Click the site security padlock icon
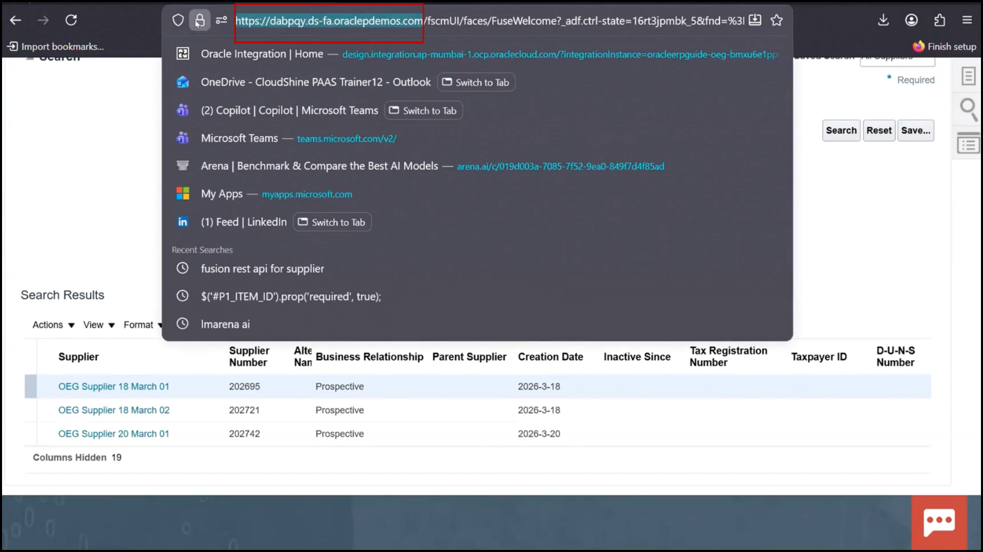Screen dimensions: 983x552 click(x=200, y=20)
